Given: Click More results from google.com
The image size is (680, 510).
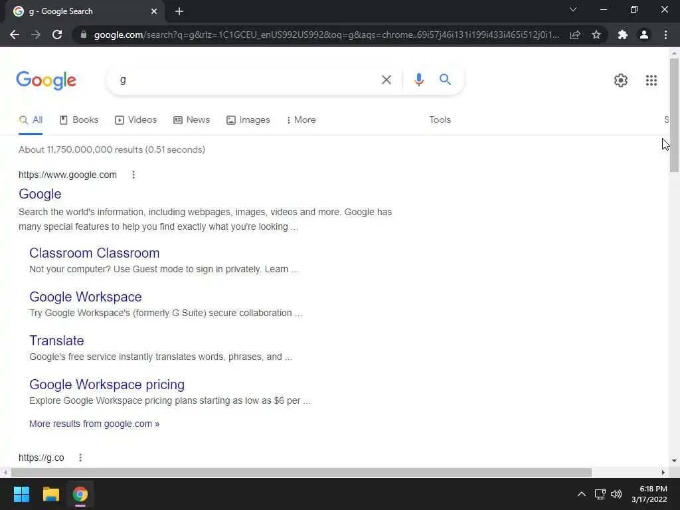Looking at the screenshot, I should coord(94,424).
